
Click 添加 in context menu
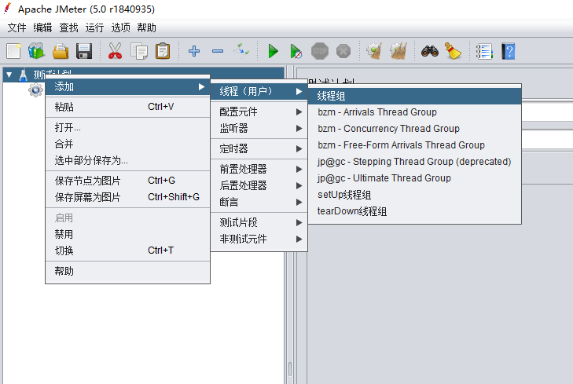pyautogui.click(x=127, y=87)
